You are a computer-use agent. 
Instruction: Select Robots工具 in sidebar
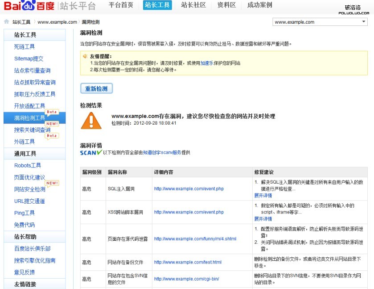[x=28, y=165]
